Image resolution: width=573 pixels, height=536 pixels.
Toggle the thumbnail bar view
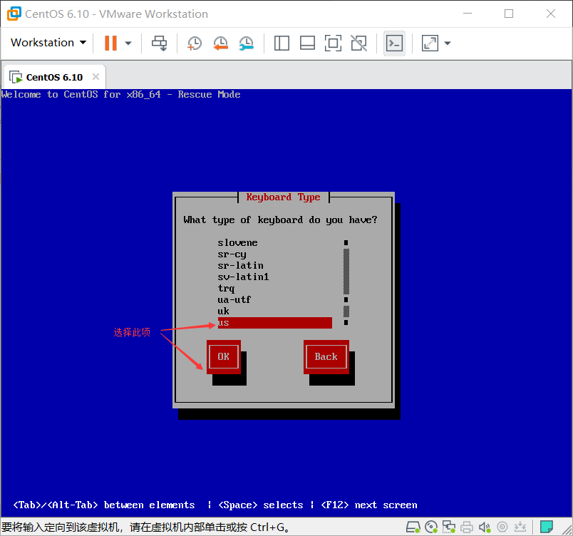pos(307,43)
